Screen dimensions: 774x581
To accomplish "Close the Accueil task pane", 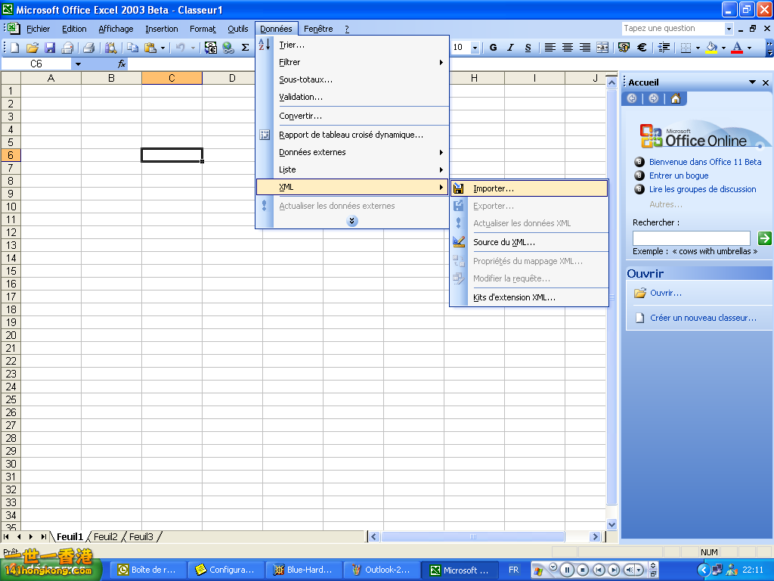I will [x=766, y=82].
